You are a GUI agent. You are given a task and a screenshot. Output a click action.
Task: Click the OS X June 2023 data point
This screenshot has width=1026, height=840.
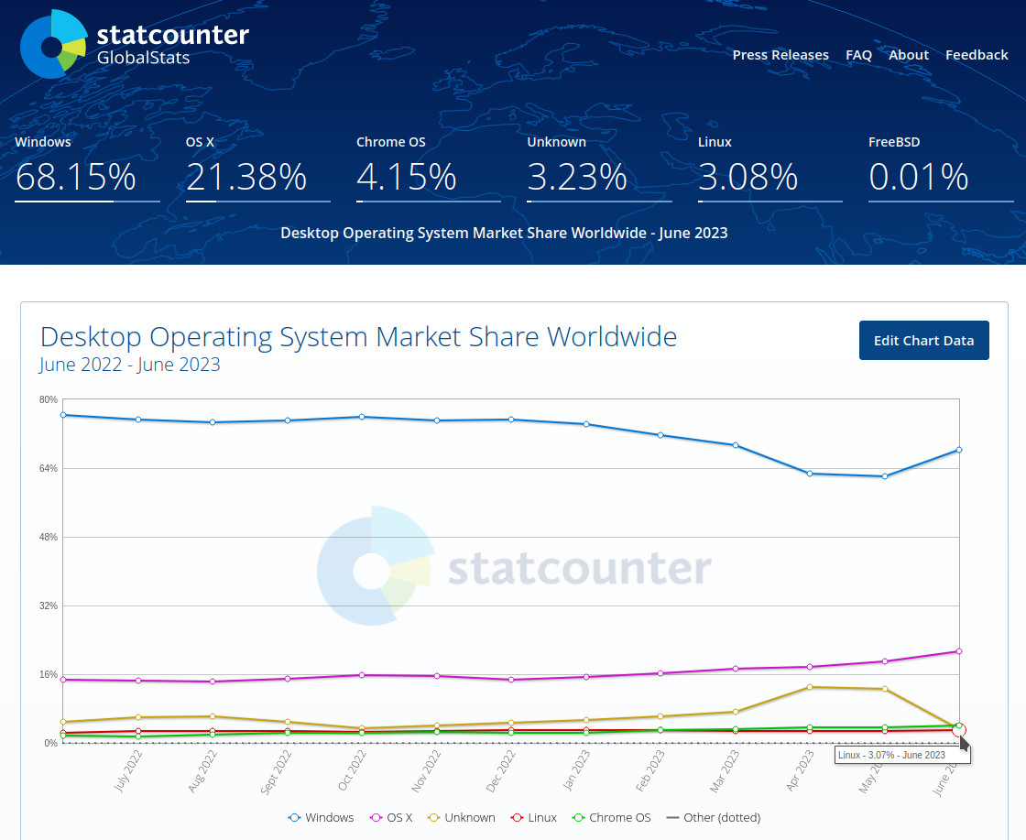click(x=959, y=651)
